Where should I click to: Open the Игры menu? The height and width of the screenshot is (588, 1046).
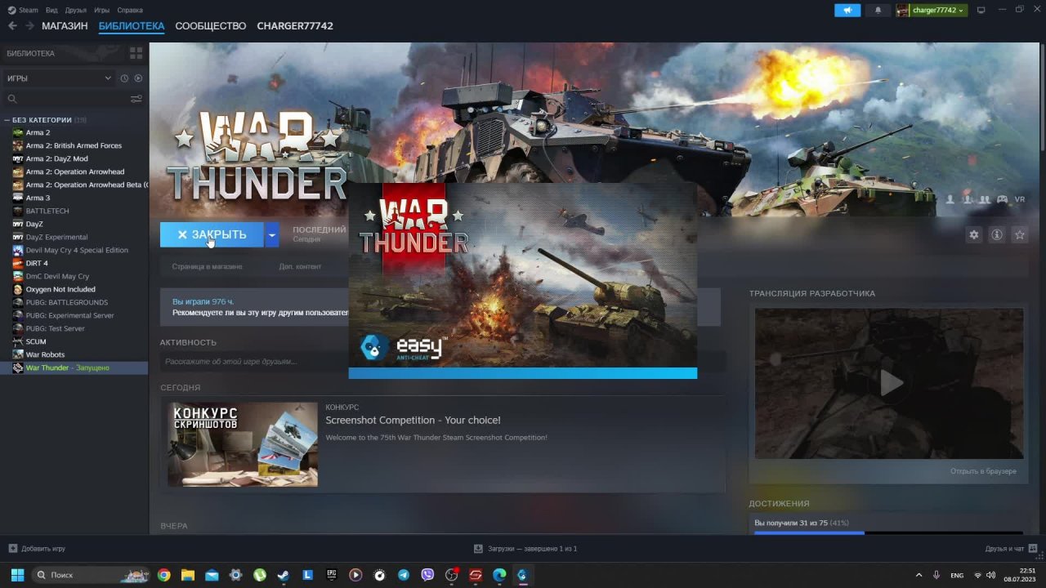coord(102,10)
